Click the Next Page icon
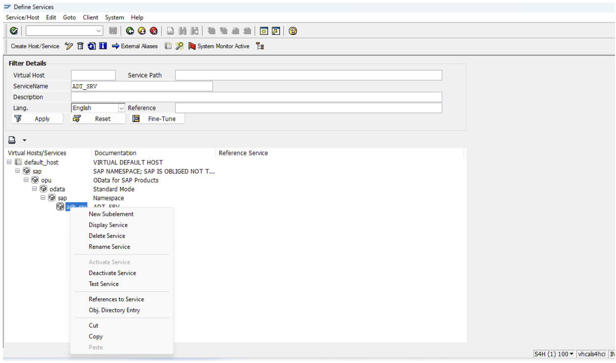Viewport: 616px width, 363px height. pyautogui.click(x=236, y=31)
